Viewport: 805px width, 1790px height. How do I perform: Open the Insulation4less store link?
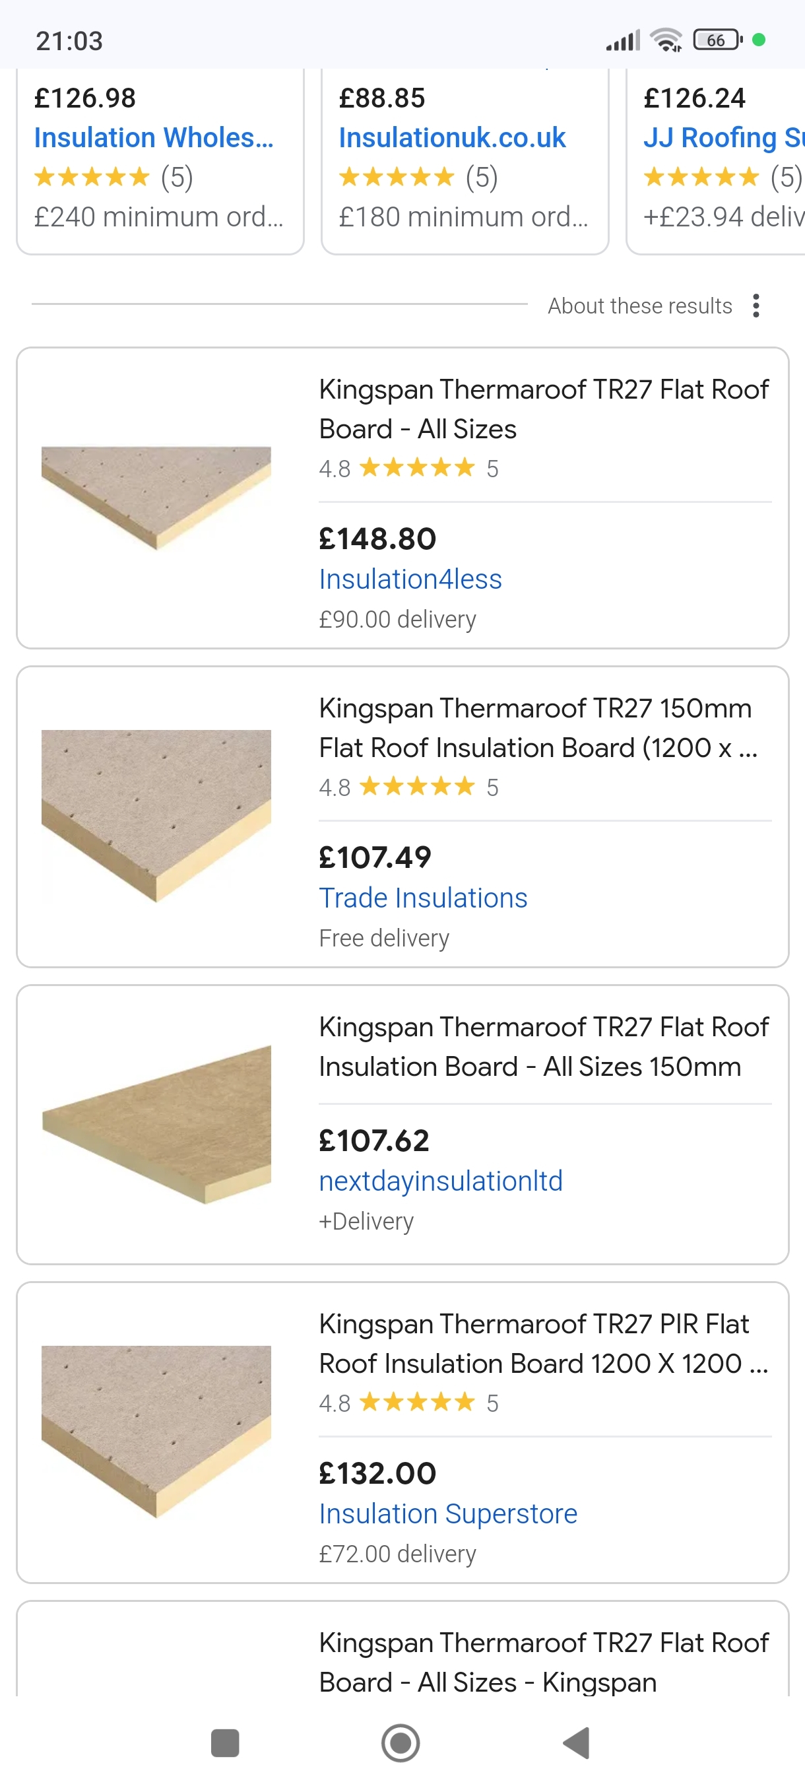tap(410, 579)
